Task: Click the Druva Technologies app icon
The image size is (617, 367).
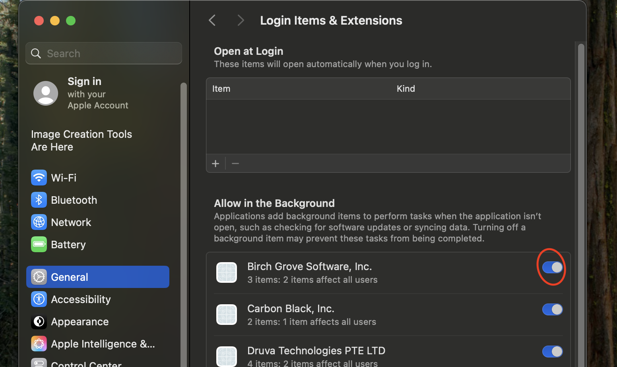Action: [x=227, y=356]
